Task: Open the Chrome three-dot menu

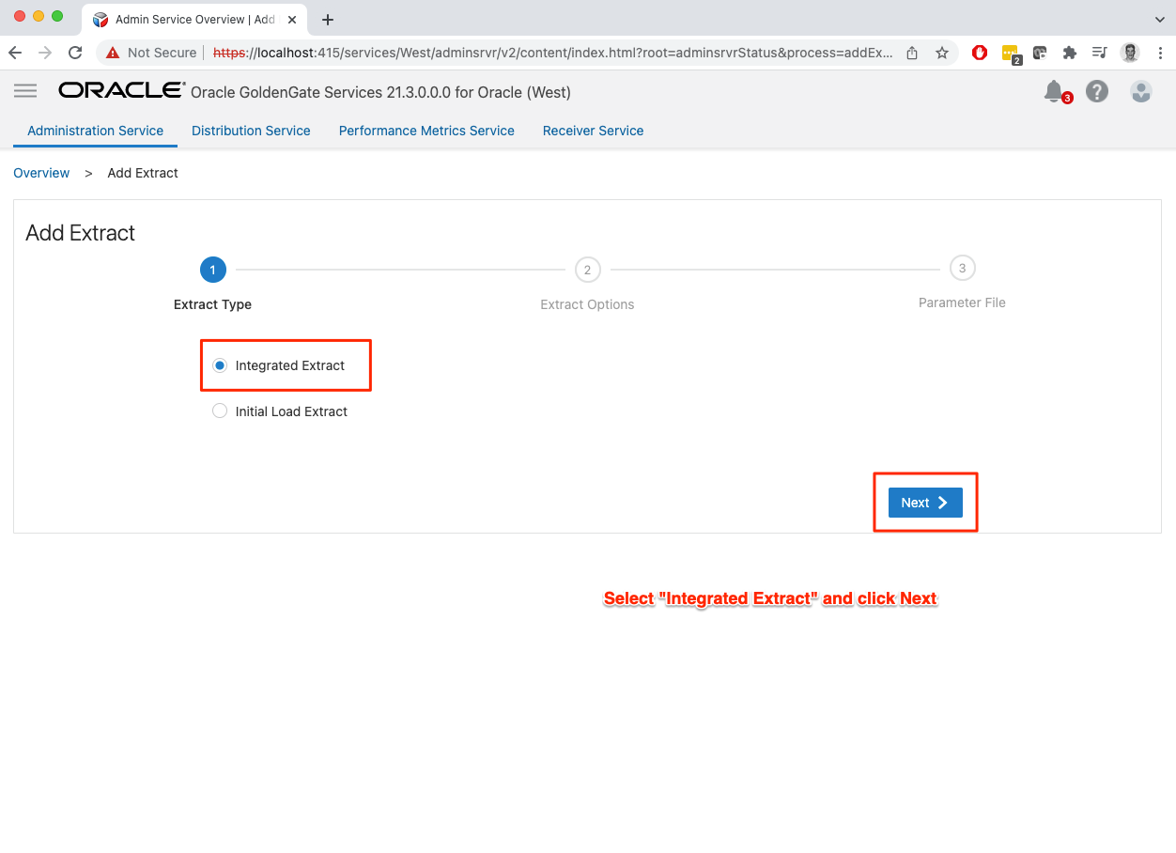Action: (x=1161, y=53)
